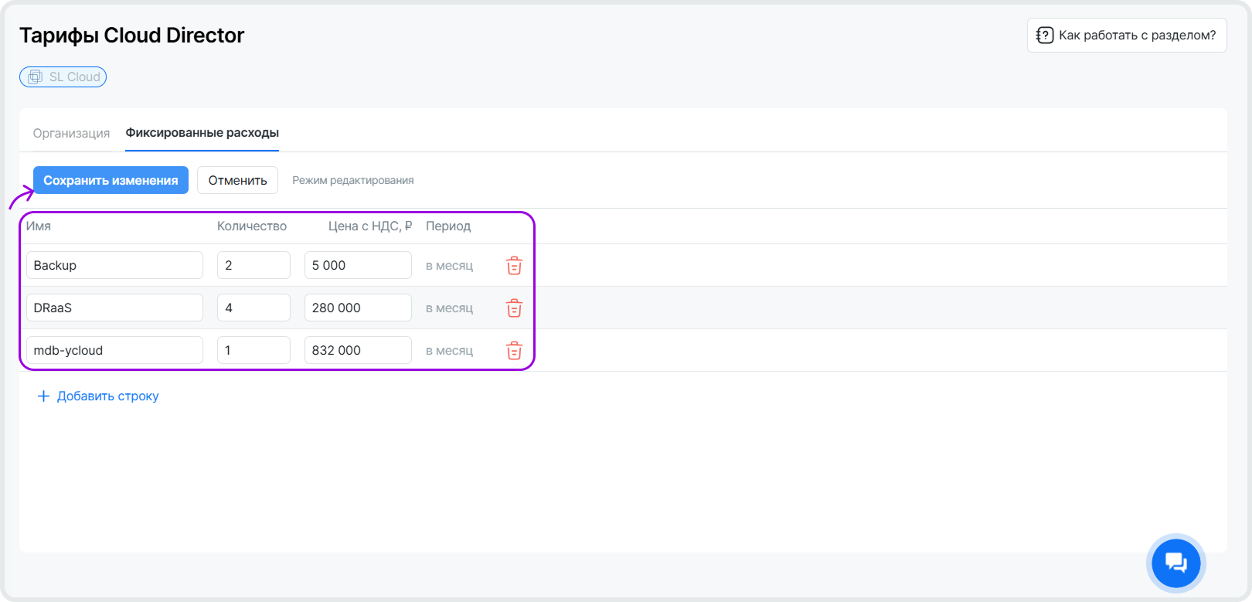Edit the Backup quantity field
This screenshot has width=1252, height=602.
253,265
